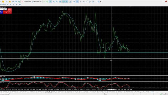The image size is (168, 95).
Task: Switch chart to bar chart type
Action: pos(44,2)
